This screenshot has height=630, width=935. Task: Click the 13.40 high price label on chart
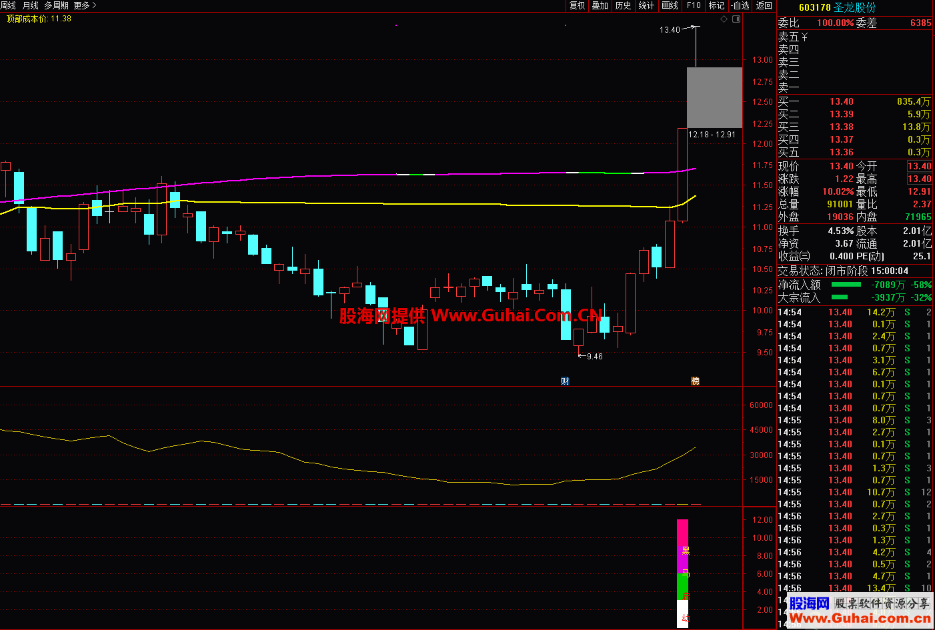point(670,30)
